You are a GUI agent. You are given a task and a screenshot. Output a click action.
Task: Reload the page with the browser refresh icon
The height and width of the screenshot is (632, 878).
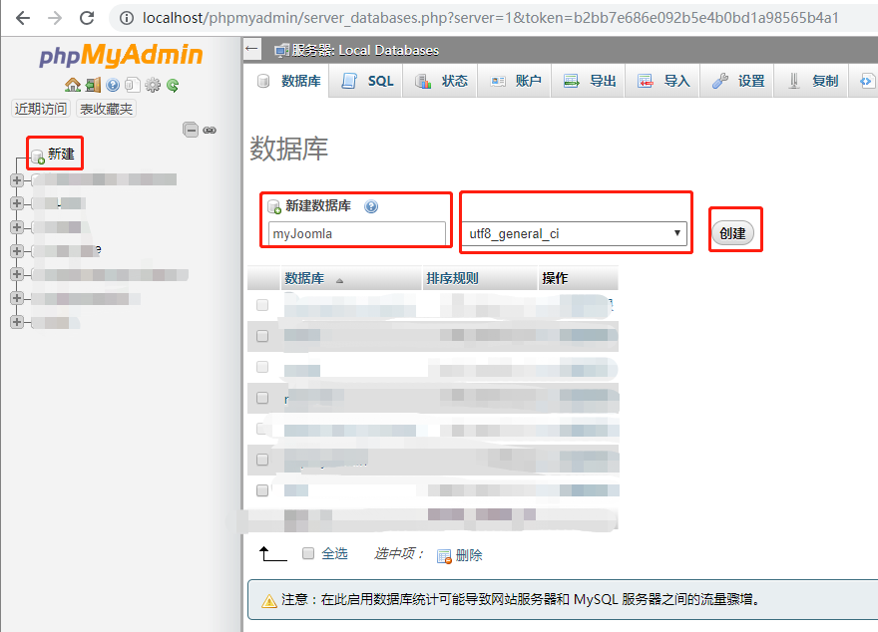[x=87, y=18]
